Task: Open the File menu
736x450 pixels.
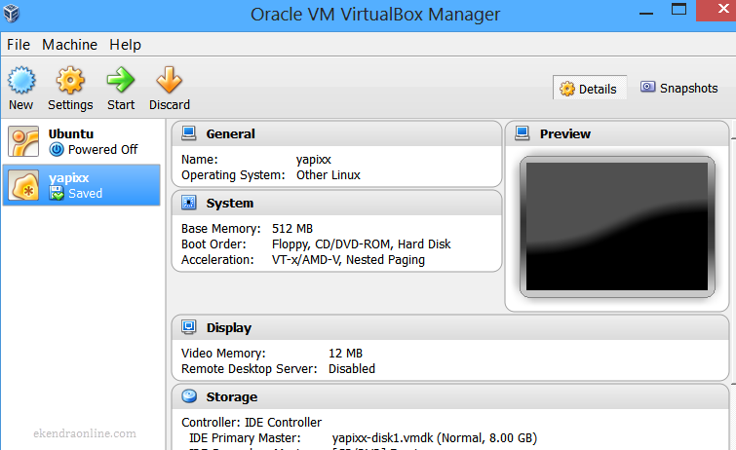Action: [19, 45]
